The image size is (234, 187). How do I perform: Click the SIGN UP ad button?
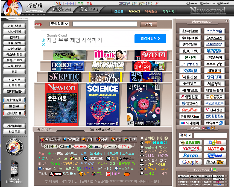[150, 39]
